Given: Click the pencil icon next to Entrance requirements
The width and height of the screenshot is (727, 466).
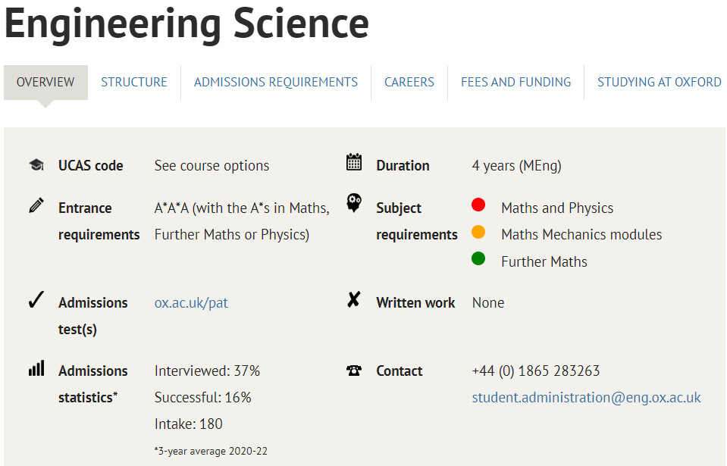Looking at the screenshot, I should pos(36,205).
